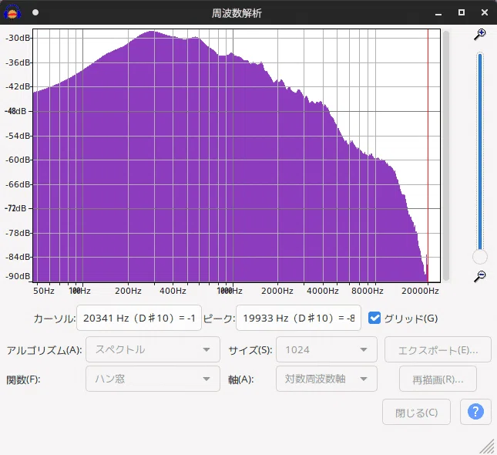Click the 8000Hz axis label
Screen dimensions: 497x455
[x=368, y=291]
